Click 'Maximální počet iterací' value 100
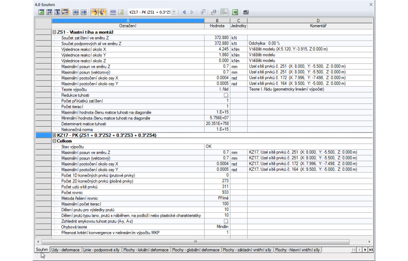Viewport: 408px width, 261px height. (217, 204)
